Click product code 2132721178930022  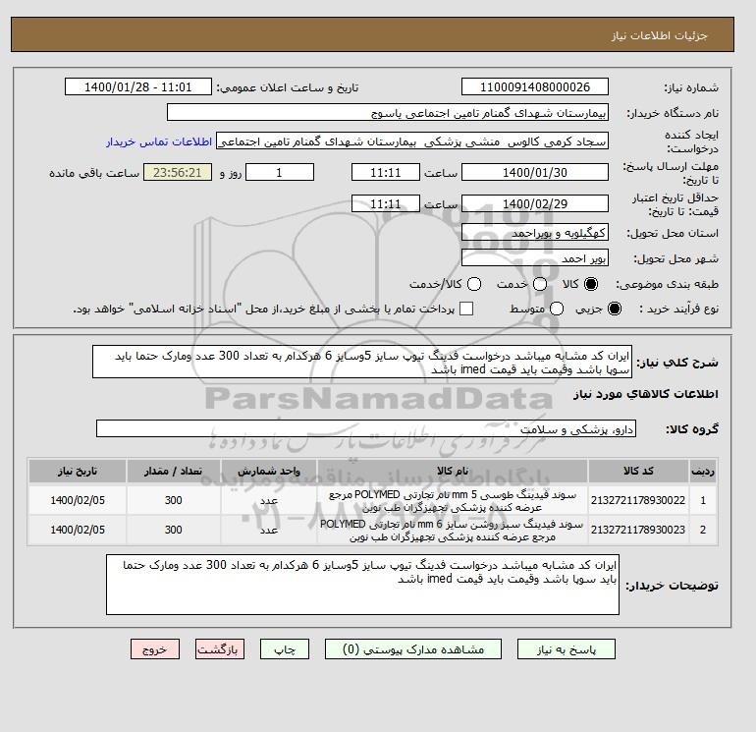click(638, 500)
